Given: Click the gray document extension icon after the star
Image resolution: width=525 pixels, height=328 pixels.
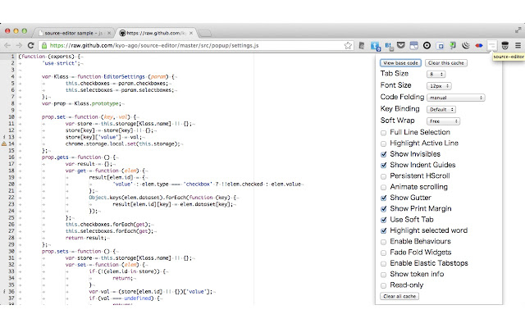Looking at the screenshot, I should [x=362, y=46].
